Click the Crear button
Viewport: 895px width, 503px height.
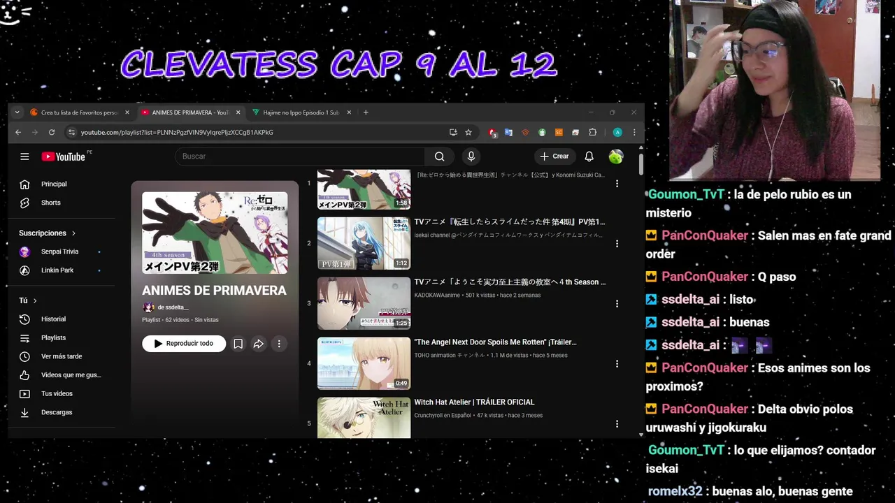point(554,156)
